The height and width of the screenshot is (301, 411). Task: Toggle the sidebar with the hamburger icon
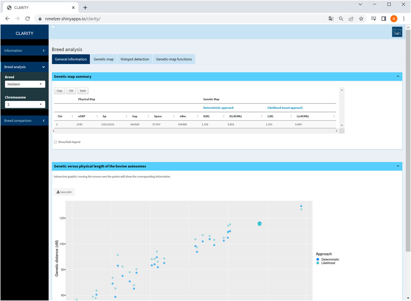53,27
